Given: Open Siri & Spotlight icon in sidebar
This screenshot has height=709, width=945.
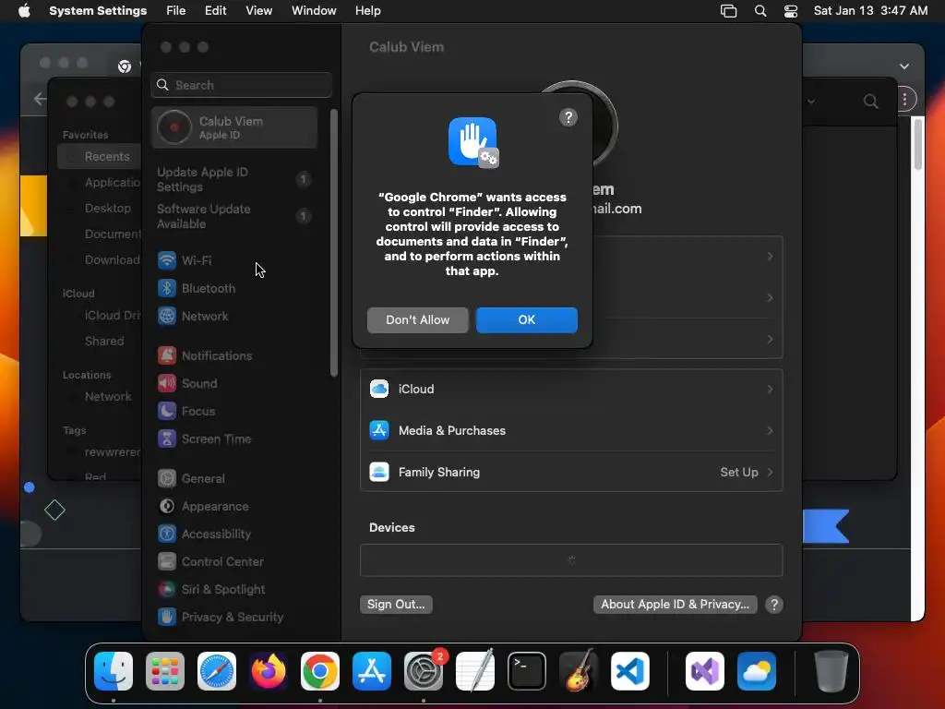Looking at the screenshot, I should [167, 590].
